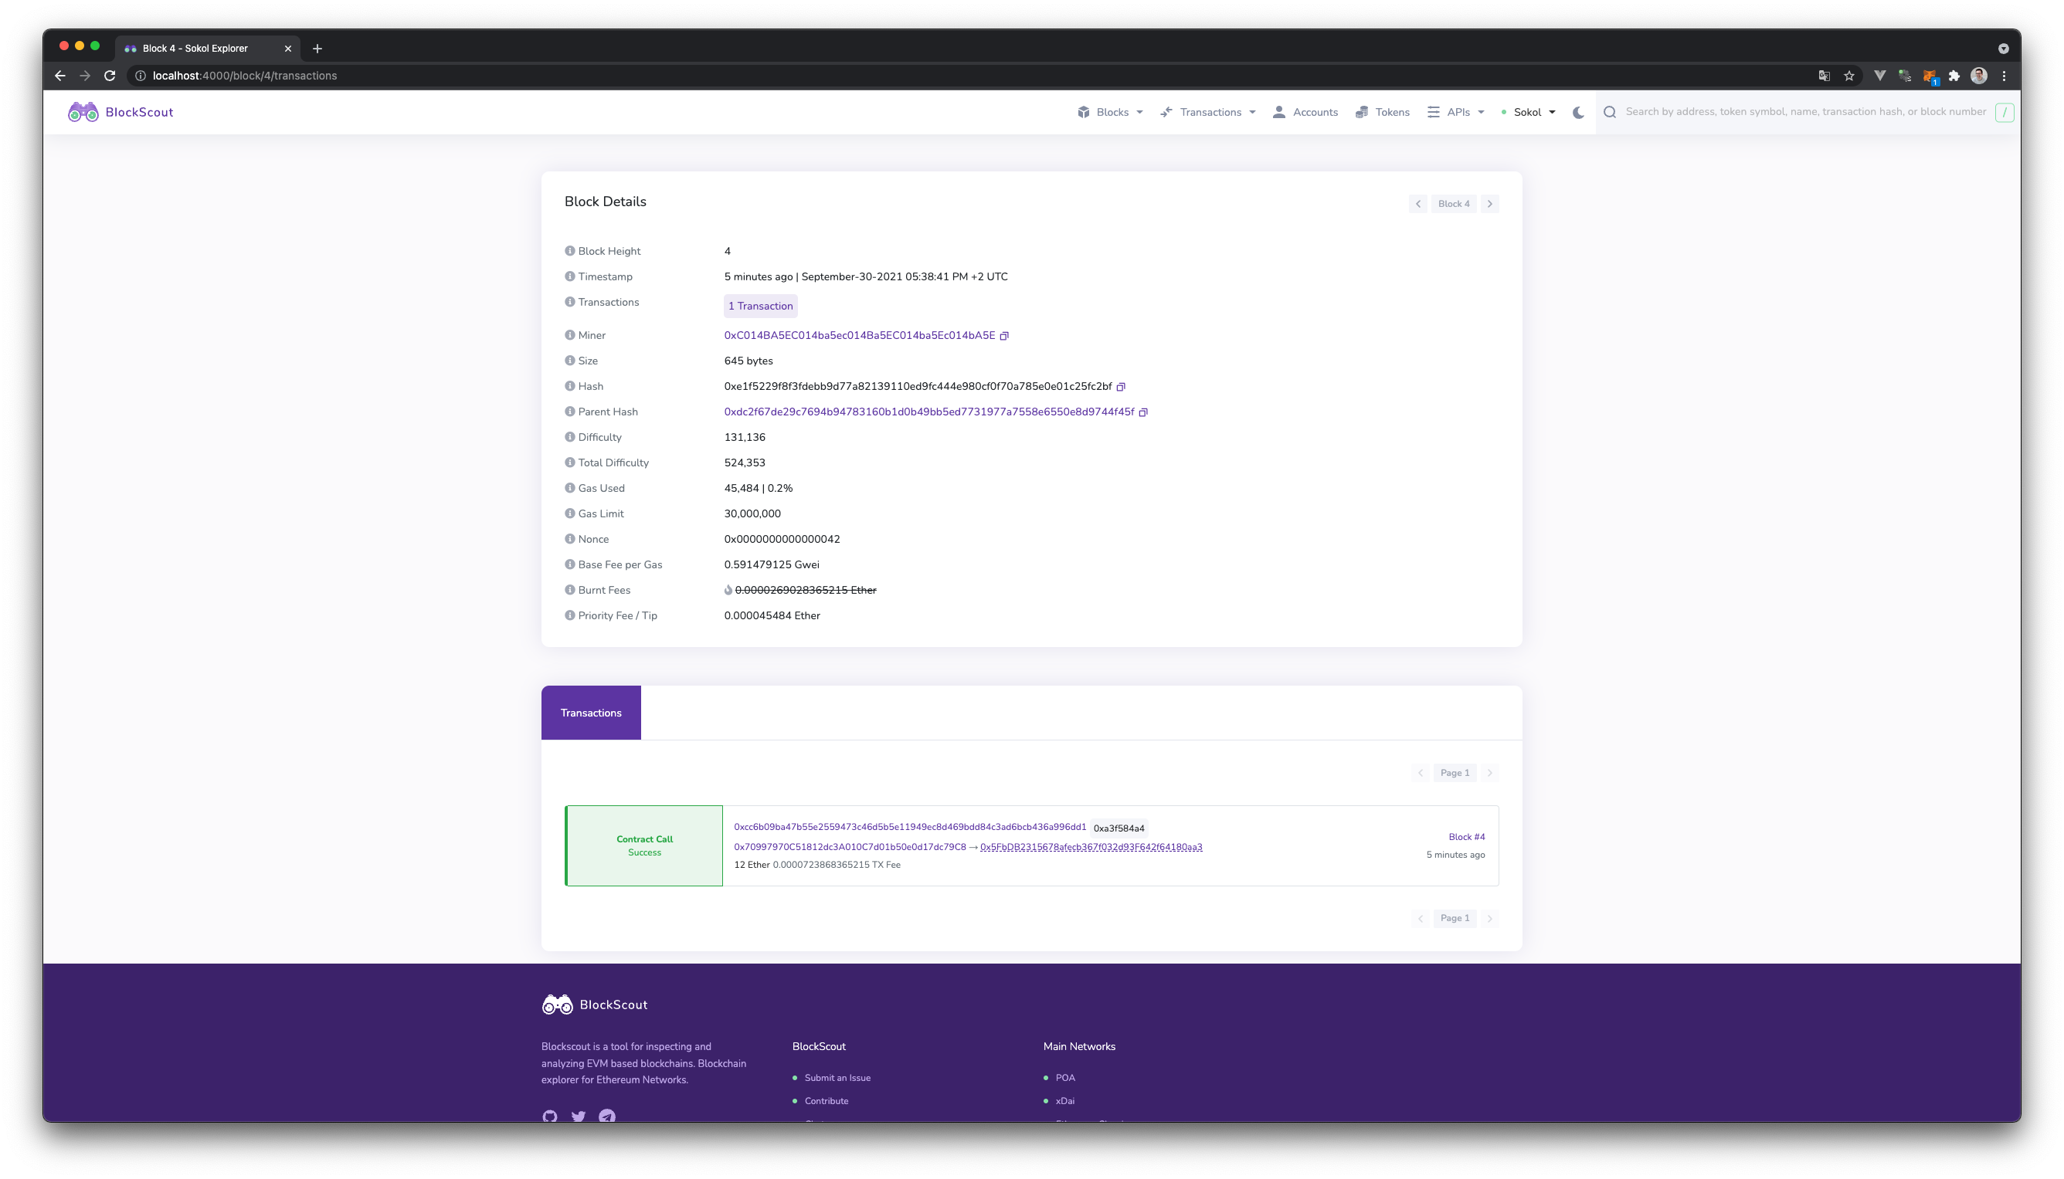Click the Block Height info icon

pyautogui.click(x=569, y=251)
